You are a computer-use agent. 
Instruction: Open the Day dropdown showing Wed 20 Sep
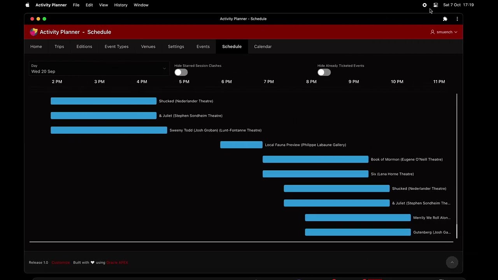99,69
